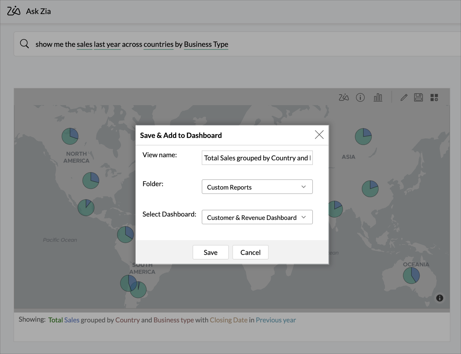Click 'Country' in Showing summary
Screen dimensions: 461x354
(128, 320)
